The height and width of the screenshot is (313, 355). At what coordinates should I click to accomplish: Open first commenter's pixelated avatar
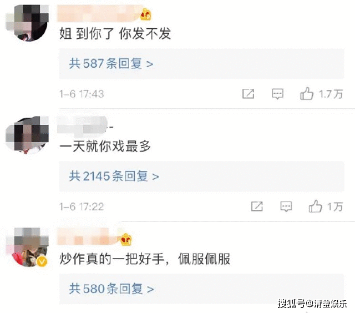click(x=27, y=23)
